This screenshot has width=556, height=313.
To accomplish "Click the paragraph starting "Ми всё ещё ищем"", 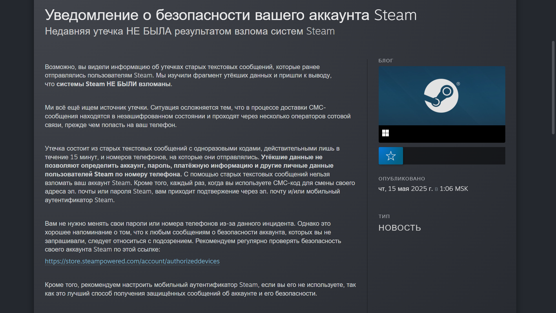I will click(198, 116).
